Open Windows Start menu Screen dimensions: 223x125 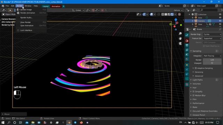tap(3, 123)
